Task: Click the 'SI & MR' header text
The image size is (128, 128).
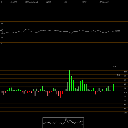Action: 14,2
